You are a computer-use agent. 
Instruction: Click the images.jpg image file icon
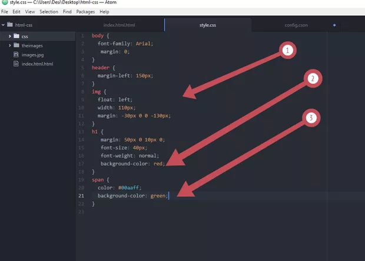[16, 55]
